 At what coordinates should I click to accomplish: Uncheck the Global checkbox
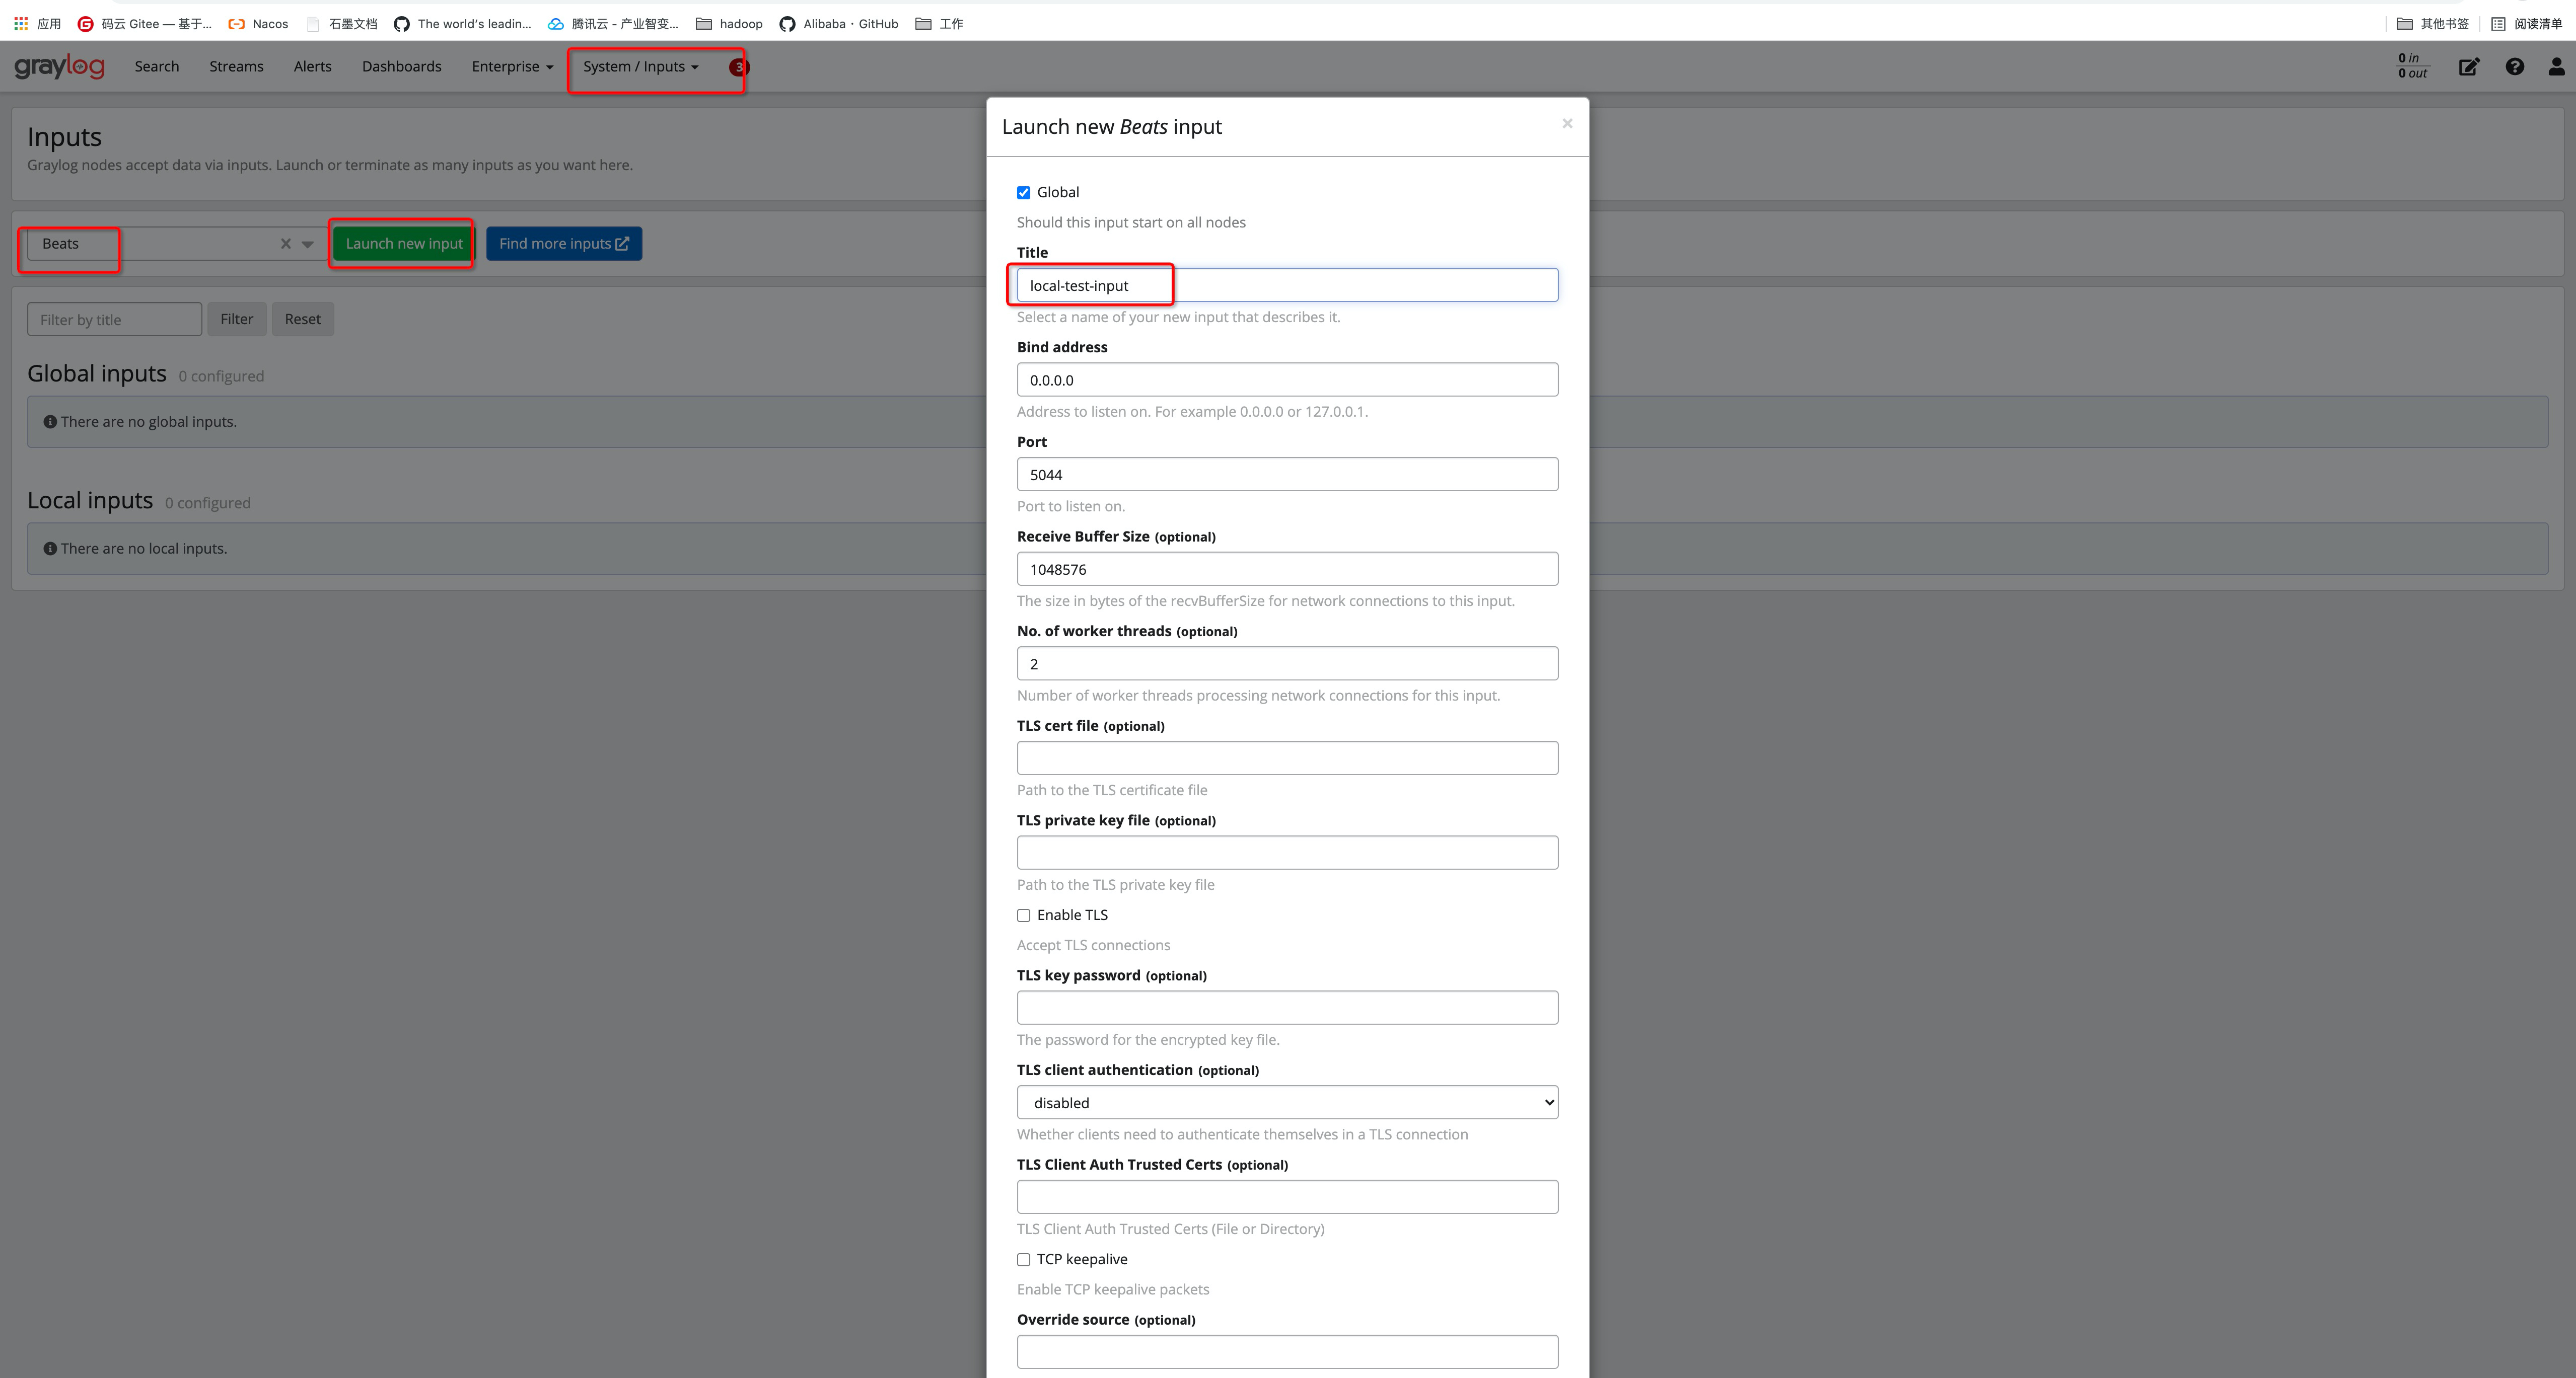click(x=1023, y=192)
